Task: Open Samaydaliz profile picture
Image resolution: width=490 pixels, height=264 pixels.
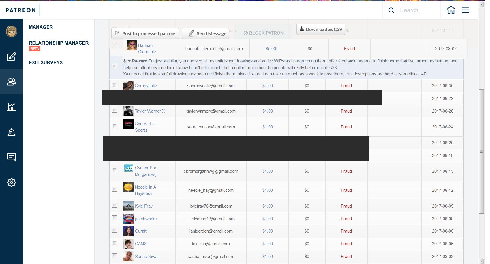Action: click(x=128, y=85)
